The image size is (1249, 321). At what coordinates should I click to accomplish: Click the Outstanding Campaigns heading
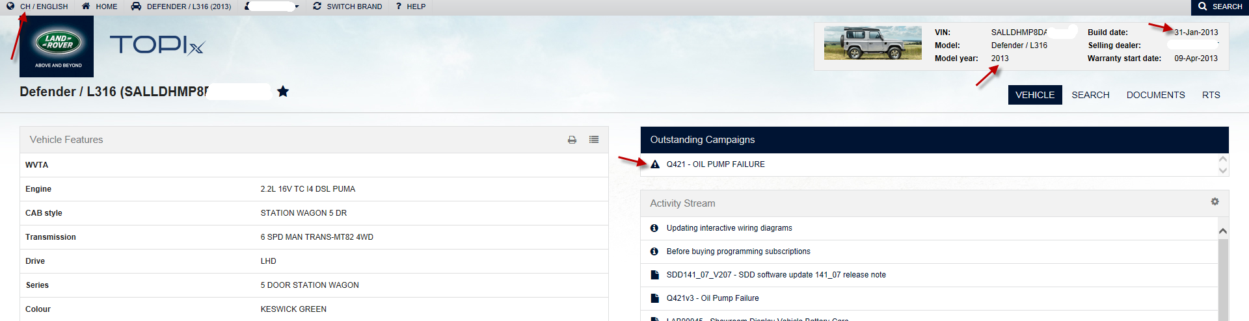click(703, 140)
